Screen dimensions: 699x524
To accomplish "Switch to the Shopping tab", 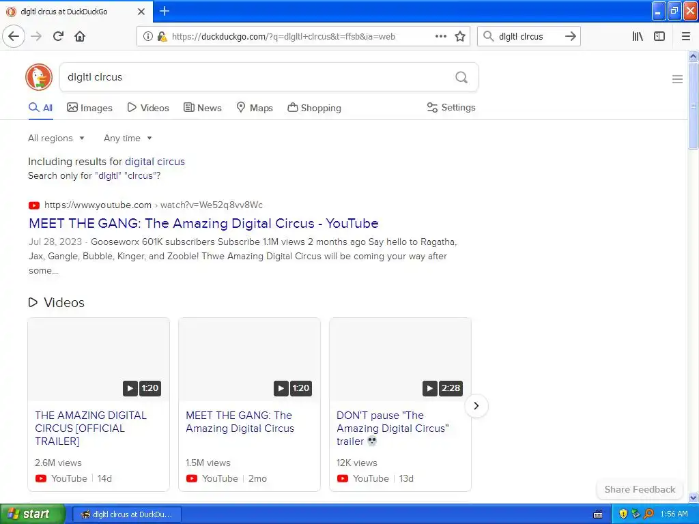I will click(314, 108).
